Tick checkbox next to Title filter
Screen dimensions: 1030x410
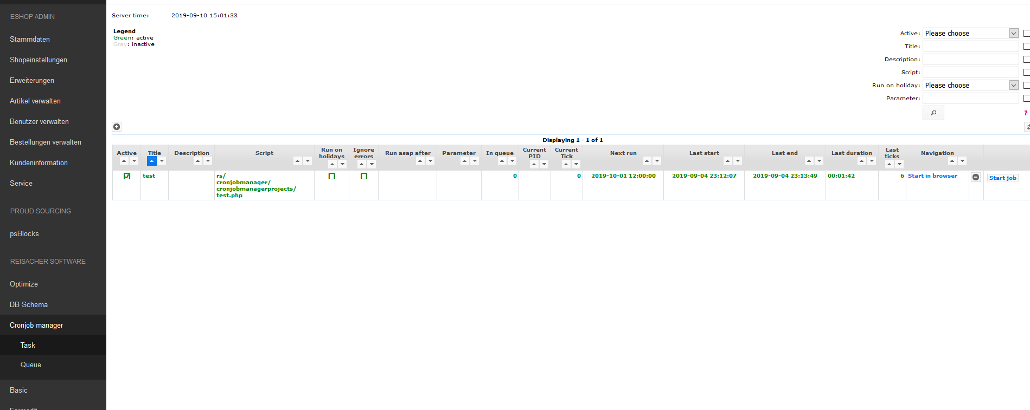(1027, 46)
